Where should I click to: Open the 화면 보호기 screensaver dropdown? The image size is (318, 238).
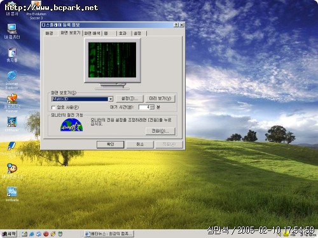[x=111, y=99]
